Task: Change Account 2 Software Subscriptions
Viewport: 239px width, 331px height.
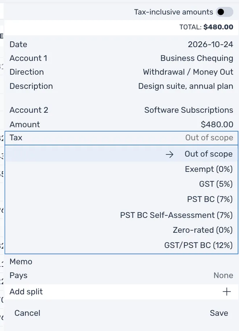Action: click(189, 110)
